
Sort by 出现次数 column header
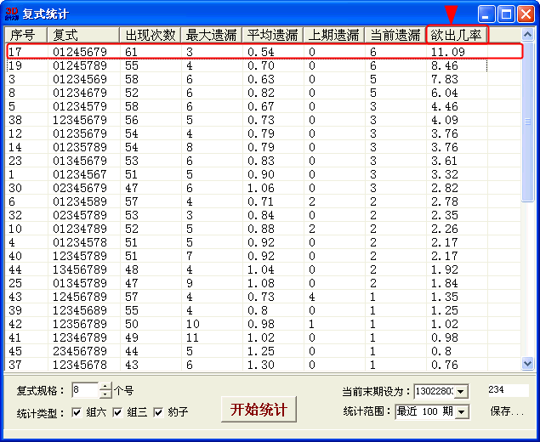click(150, 35)
